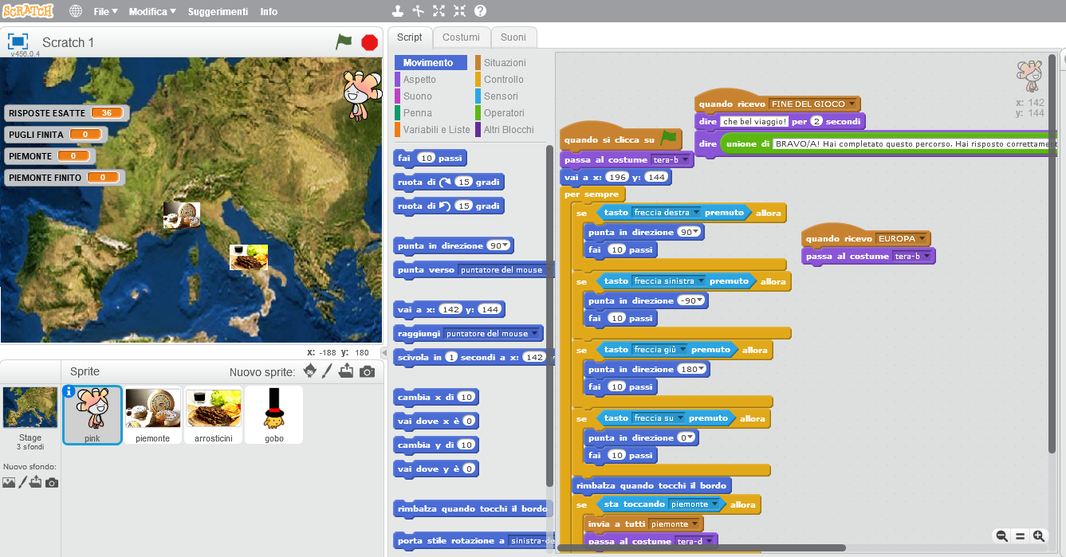The image size is (1066, 557).
Task: Open 'punta in direzione 90' palette dropdown
Action: click(x=507, y=245)
